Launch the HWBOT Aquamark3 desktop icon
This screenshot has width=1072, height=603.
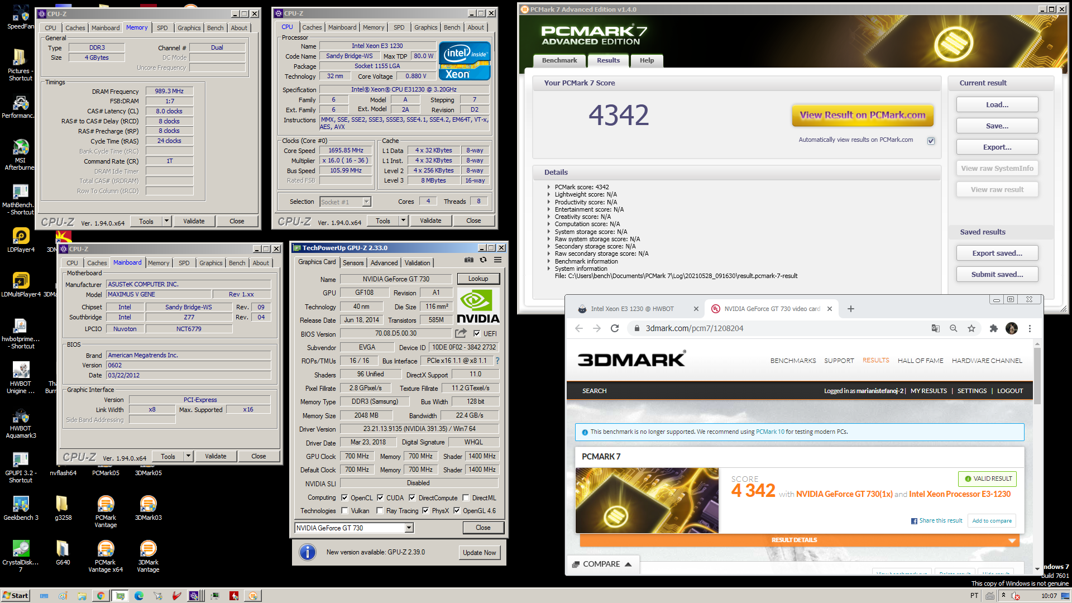click(x=21, y=424)
